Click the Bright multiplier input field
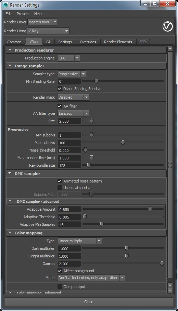The width and height of the screenshot is (178, 311). (x=69, y=256)
